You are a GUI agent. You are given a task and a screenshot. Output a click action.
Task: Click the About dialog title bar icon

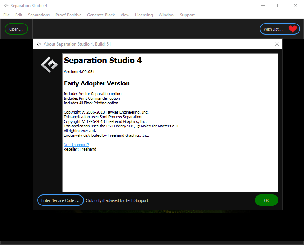click(x=39, y=44)
